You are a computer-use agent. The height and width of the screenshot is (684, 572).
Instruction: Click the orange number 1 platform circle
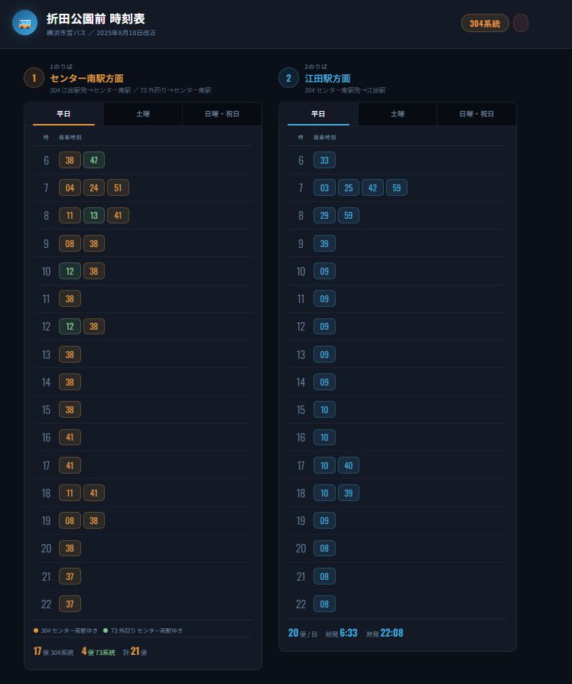[x=34, y=78]
